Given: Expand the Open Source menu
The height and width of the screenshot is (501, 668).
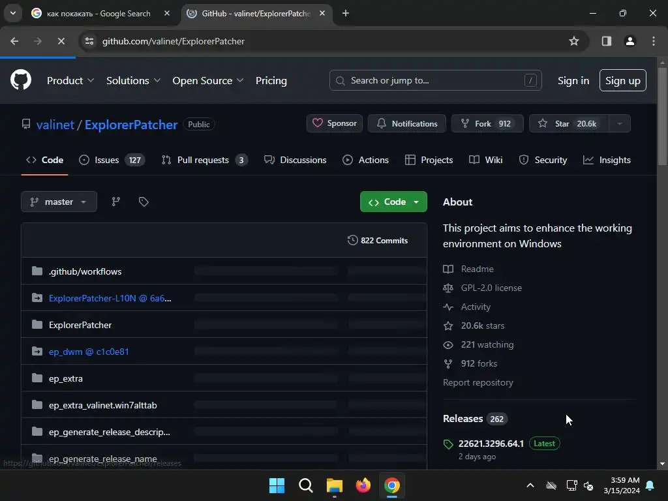Looking at the screenshot, I should pos(208,80).
